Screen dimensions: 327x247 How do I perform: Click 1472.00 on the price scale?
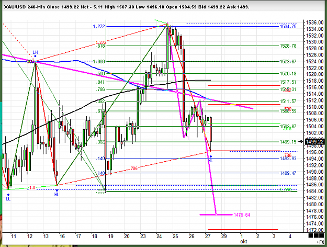315,230
